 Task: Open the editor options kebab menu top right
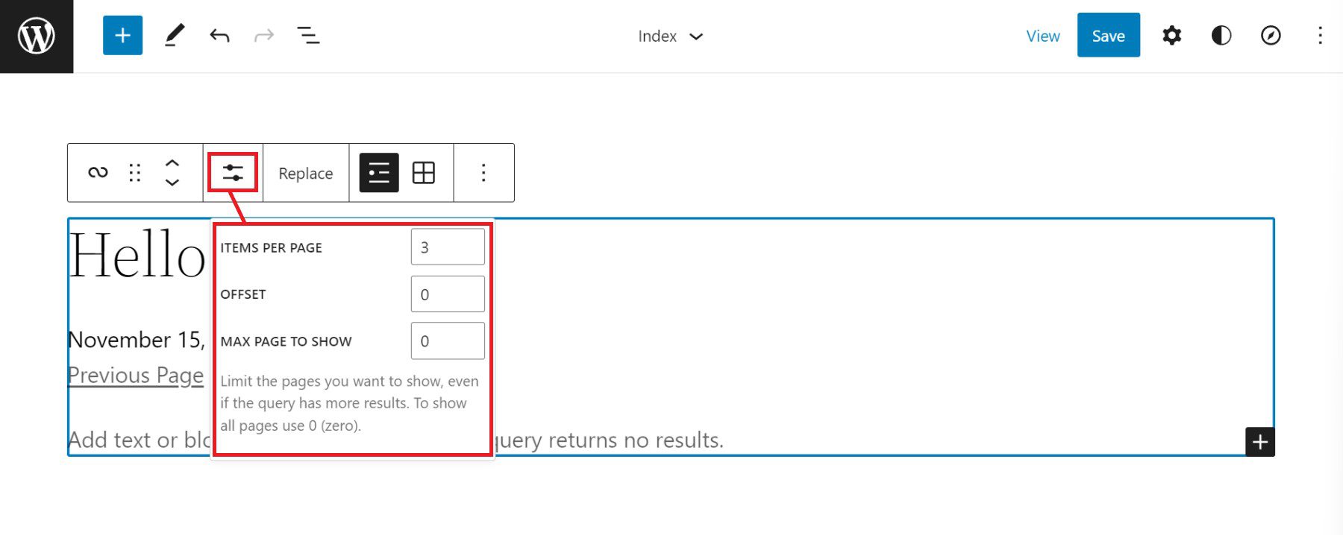tap(1321, 35)
